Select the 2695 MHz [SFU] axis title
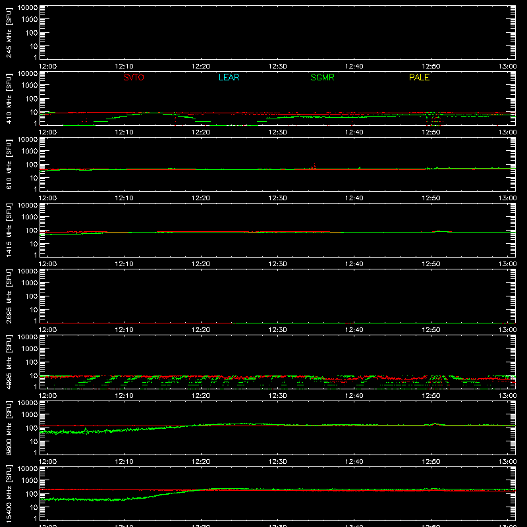 tap(9, 296)
